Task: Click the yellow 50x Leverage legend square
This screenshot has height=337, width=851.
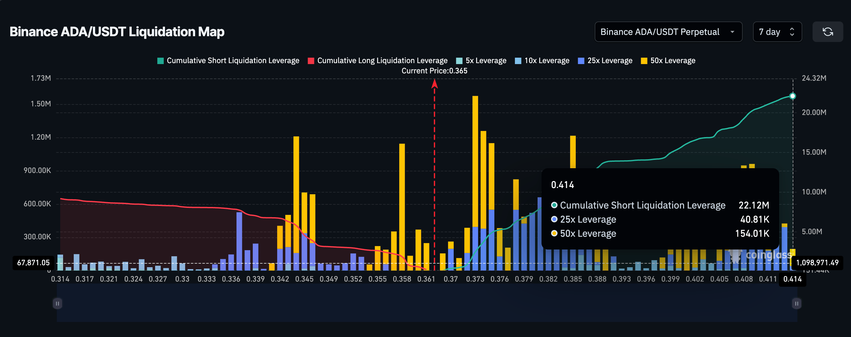Action: tap(644, 61)
